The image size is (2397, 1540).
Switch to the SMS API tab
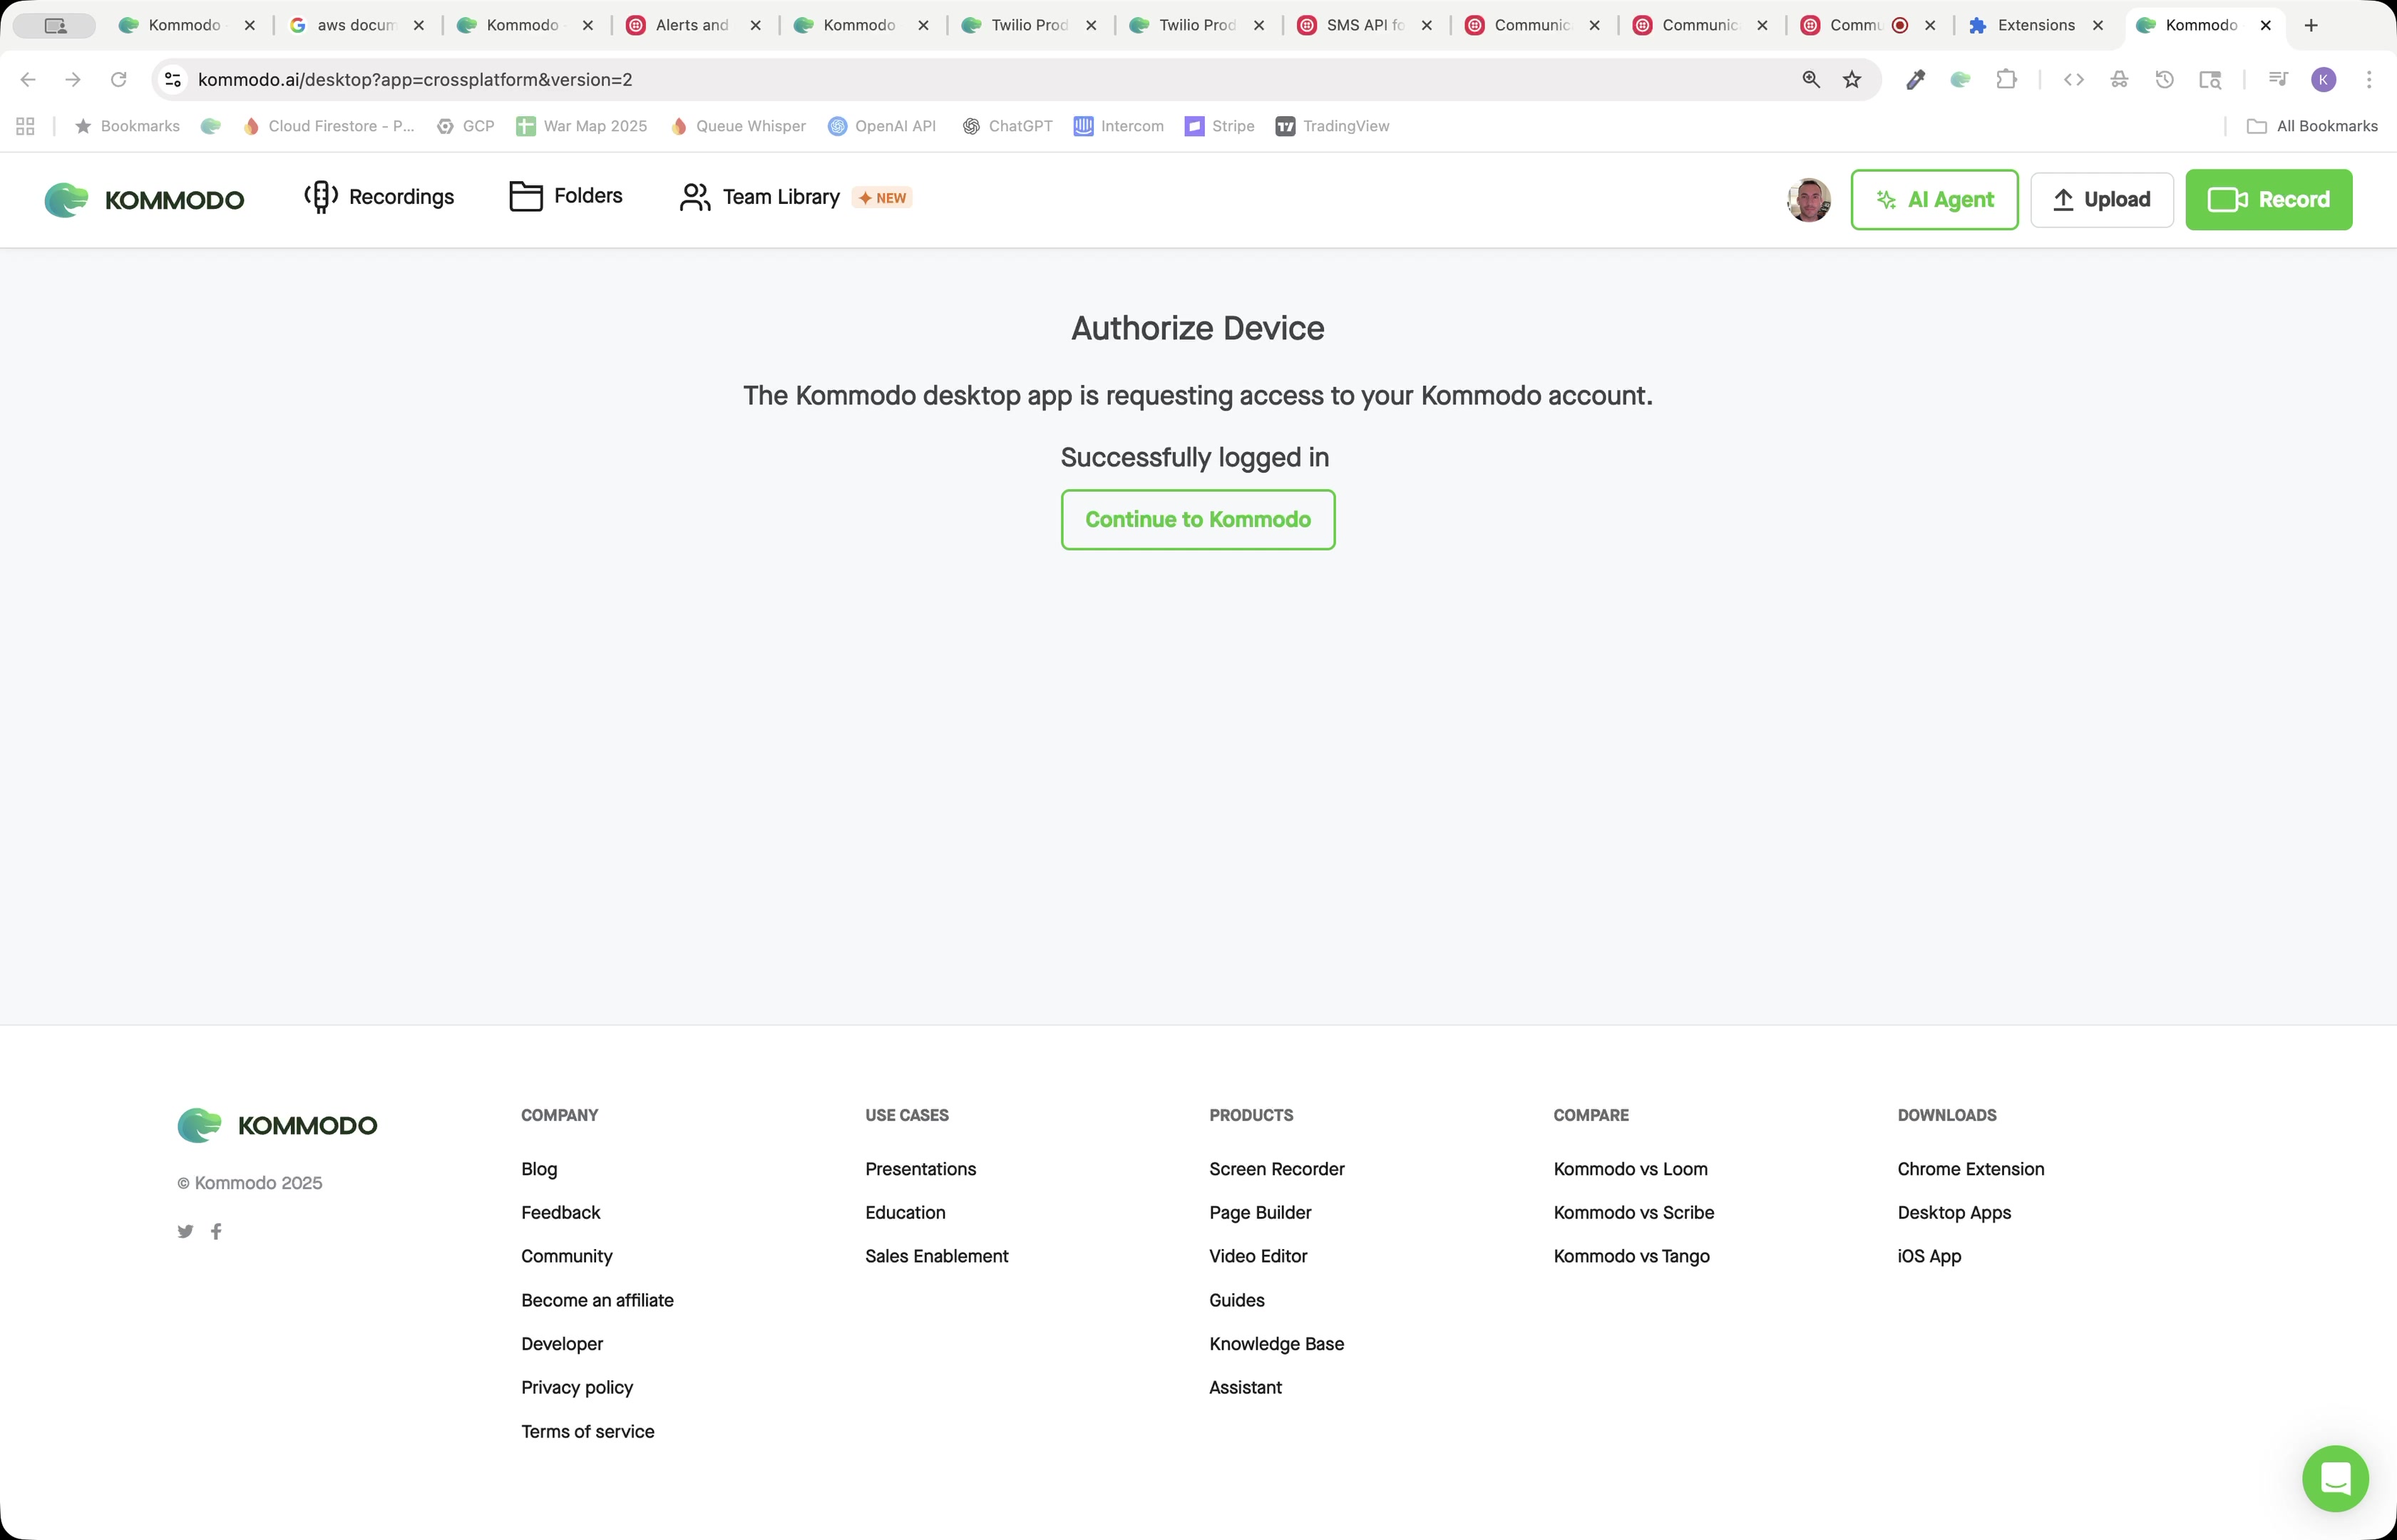click(x=1364, y=25)
